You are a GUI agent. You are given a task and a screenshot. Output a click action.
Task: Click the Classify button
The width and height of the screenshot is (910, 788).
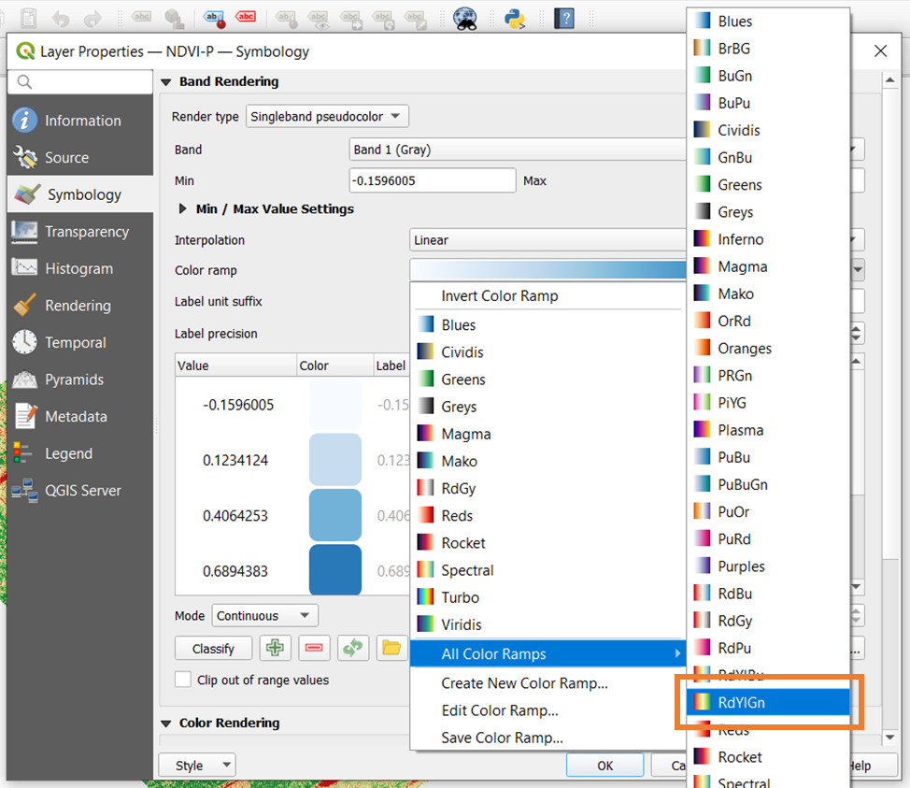(213, 648)
